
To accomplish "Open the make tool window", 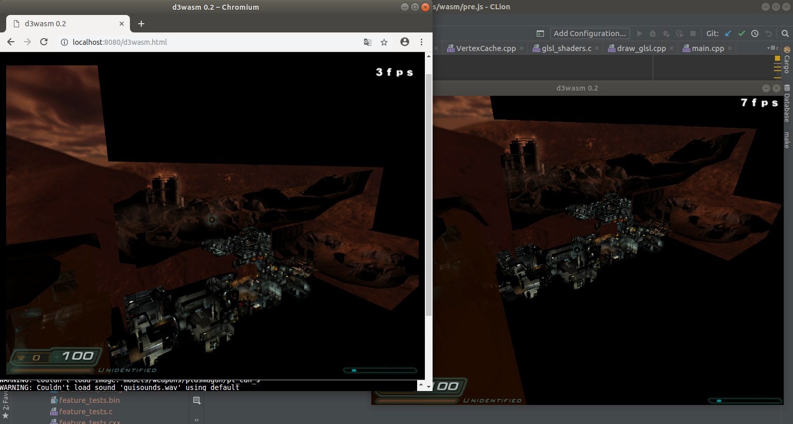I will (x=787, y=140).
